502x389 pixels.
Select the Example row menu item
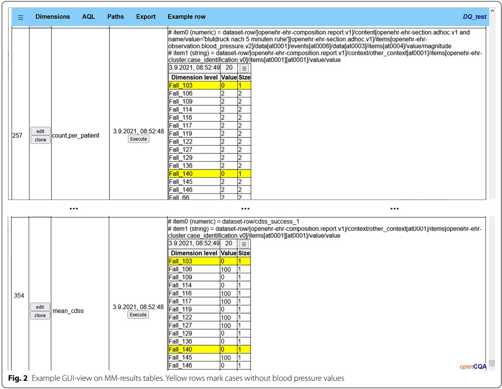187,16
